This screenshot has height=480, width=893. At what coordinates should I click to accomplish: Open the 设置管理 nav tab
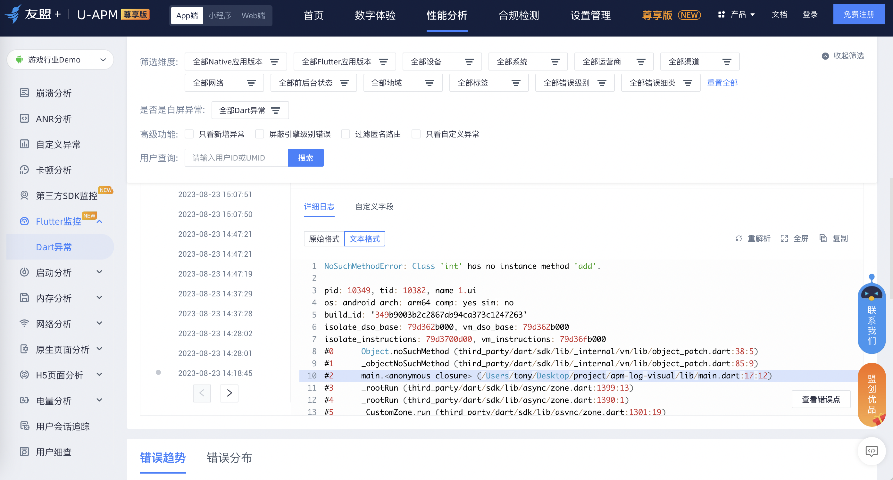coord(591,15)
